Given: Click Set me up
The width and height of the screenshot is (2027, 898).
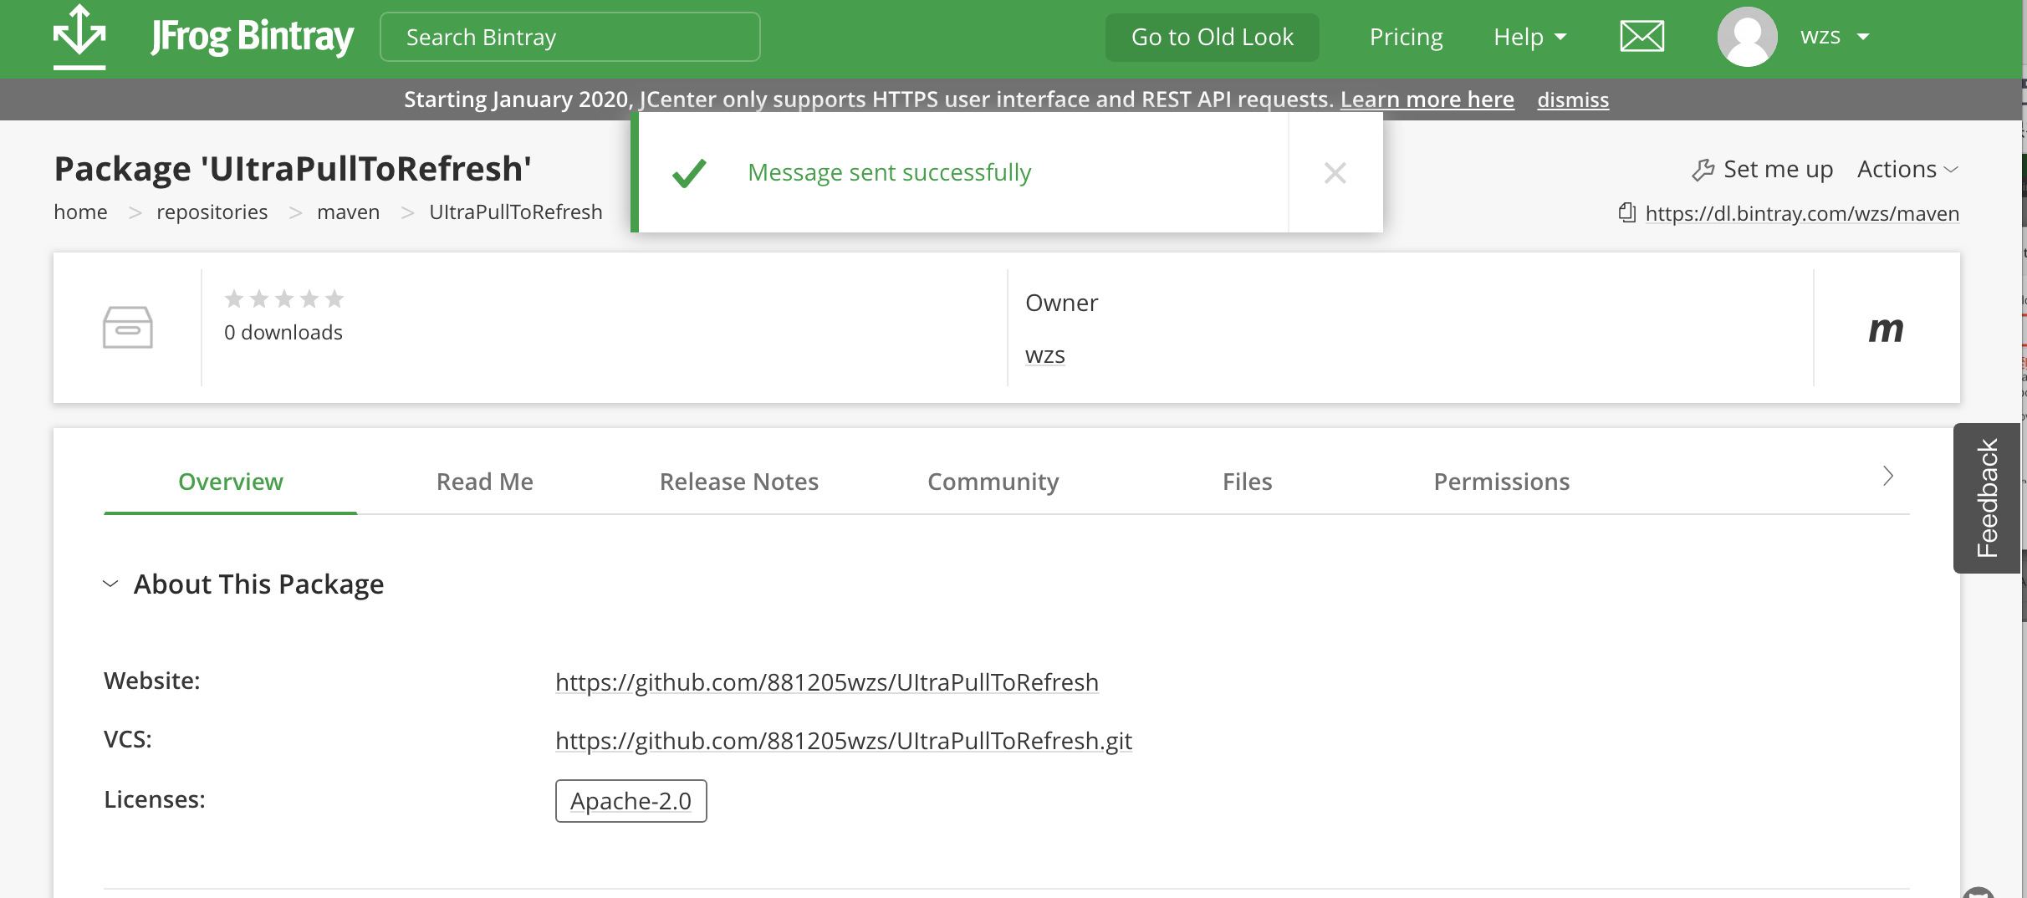Looking at the screenshot, I should 1763,169.
